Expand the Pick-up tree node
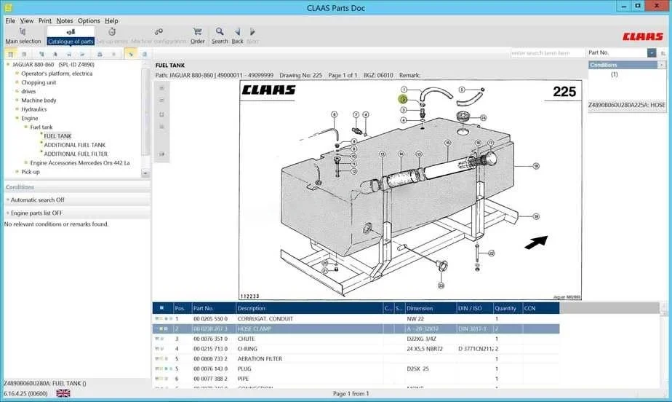Screen dimensions: 672x402 click(17, 172)
